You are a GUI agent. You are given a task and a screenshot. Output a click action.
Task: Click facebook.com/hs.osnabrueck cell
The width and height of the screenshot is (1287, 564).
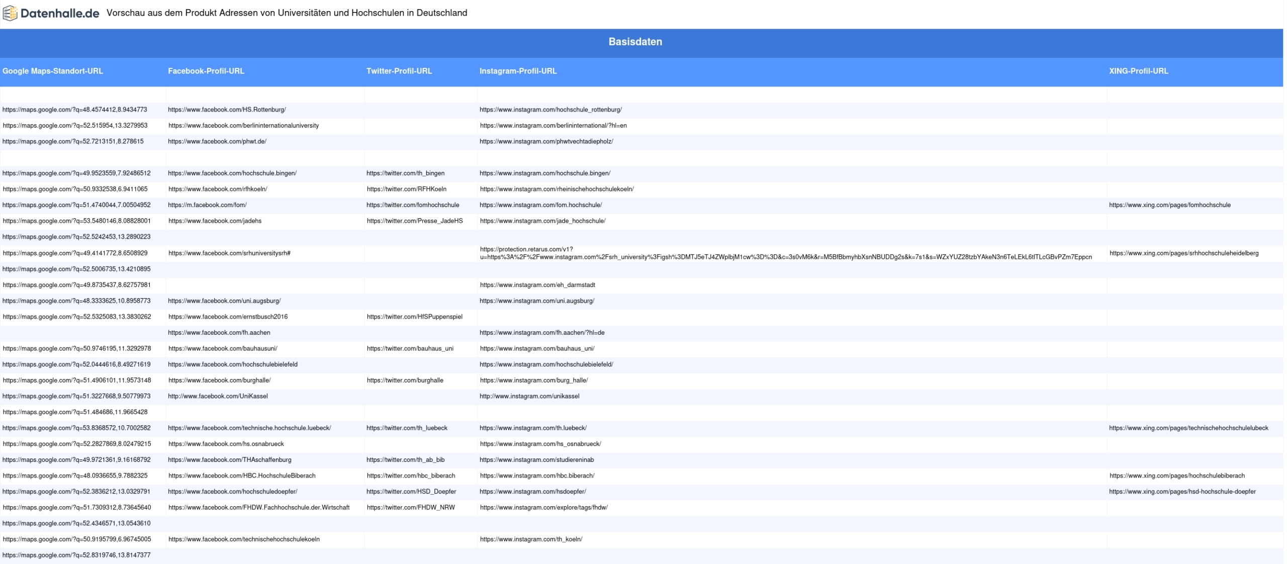point(226,444)
